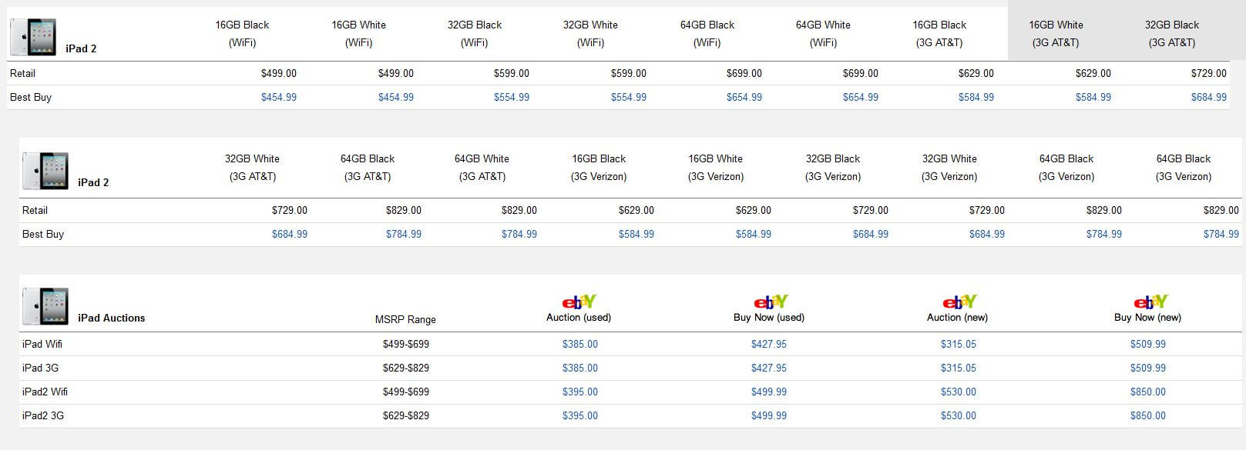Click the Auction (used) column label
Screen dimensions: 1246x450
pyautogui.click(x=579, y=317)
